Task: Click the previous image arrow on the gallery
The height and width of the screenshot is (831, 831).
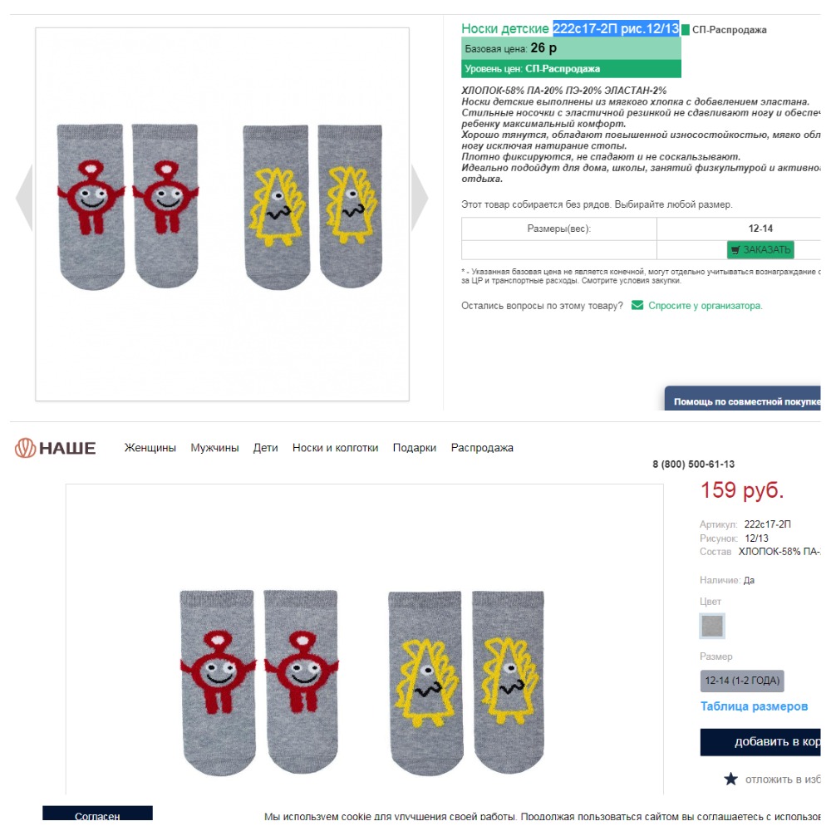Action: pyautogui.click(x=24, y=198)
